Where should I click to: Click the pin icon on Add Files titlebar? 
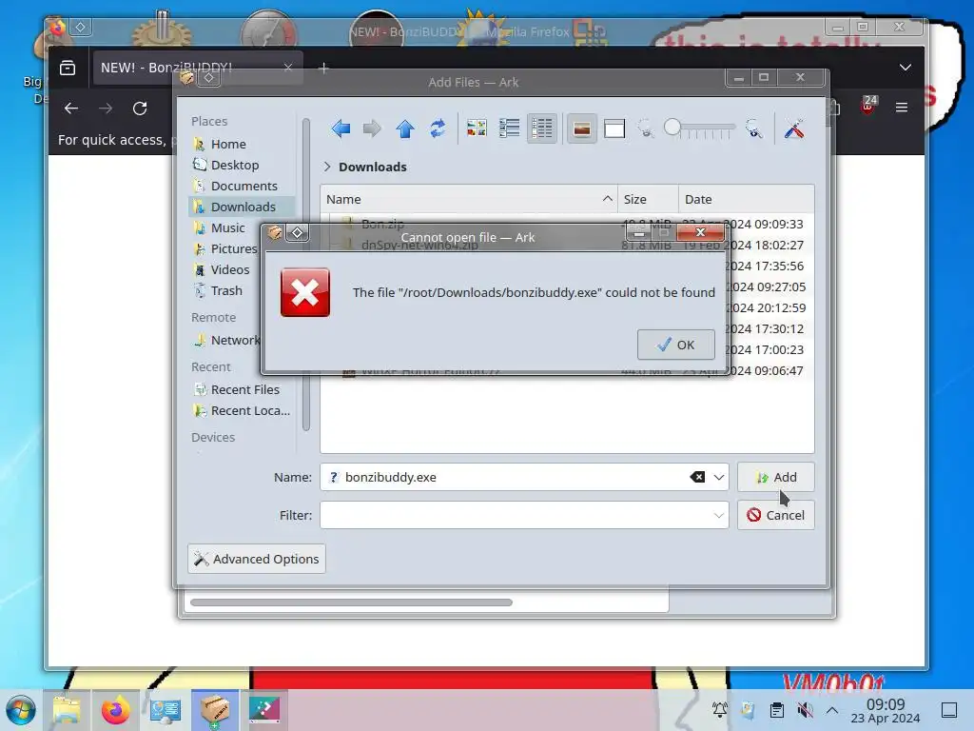209,78
